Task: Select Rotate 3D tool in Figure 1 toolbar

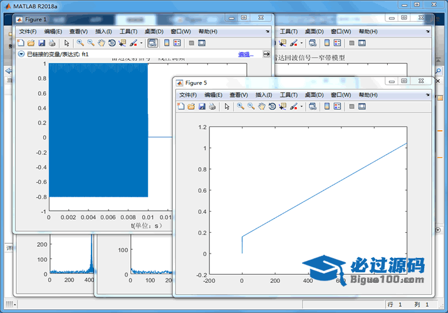Action: (112, 43)
